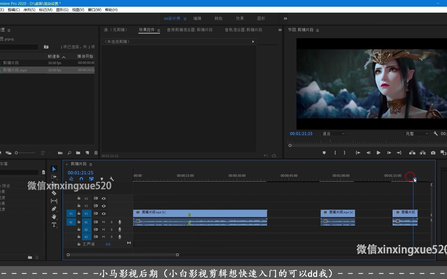Delete selected item with trash icon
The image size is (447, 279).
96,153
